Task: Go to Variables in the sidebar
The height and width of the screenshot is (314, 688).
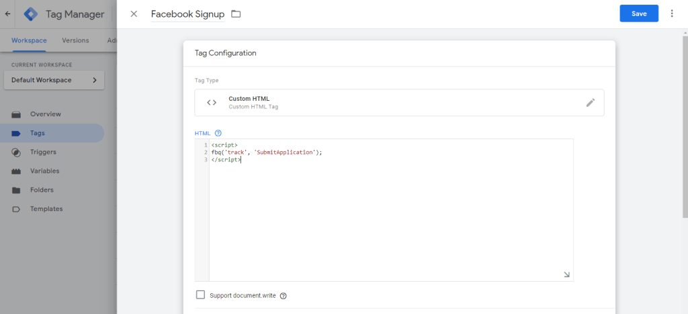Action: click(44, 171)
